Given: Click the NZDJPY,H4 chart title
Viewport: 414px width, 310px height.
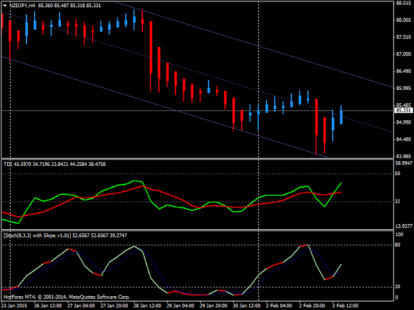Looking at the screenshot, I should 22,5.
